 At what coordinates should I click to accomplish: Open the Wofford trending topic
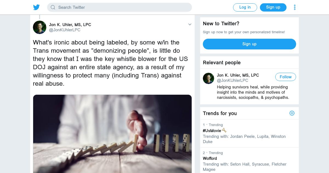(x=210, y=158)
